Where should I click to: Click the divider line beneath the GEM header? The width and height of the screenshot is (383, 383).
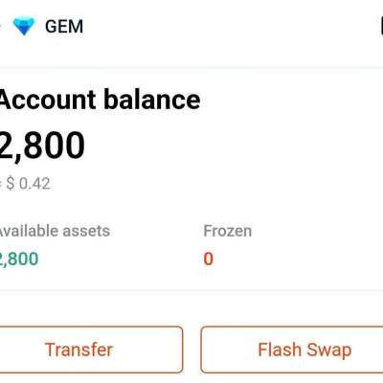pos(191,68)
